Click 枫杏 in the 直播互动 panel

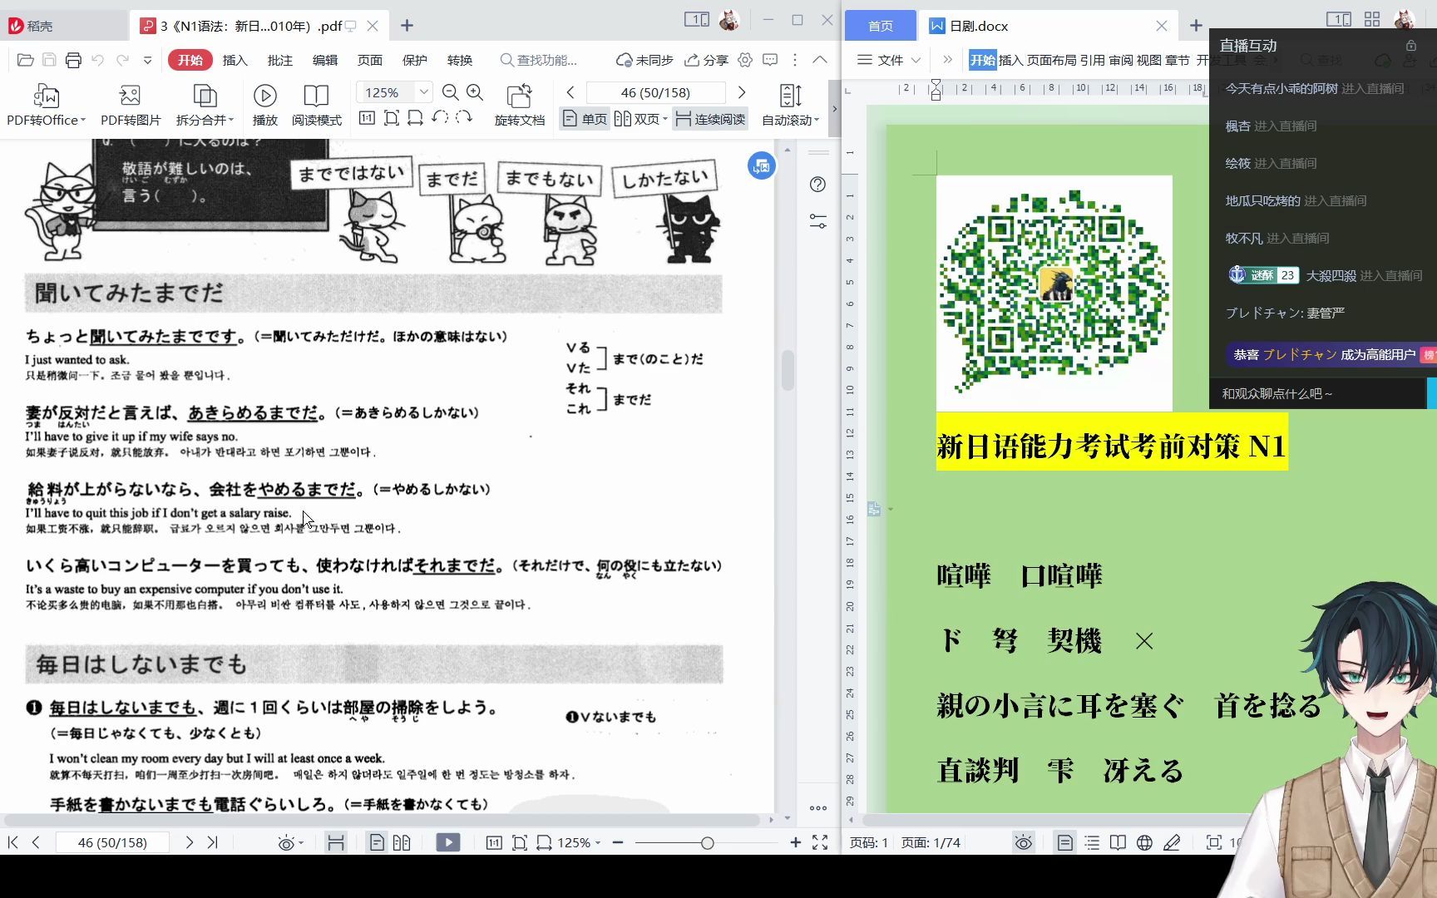pos(1237,126)
